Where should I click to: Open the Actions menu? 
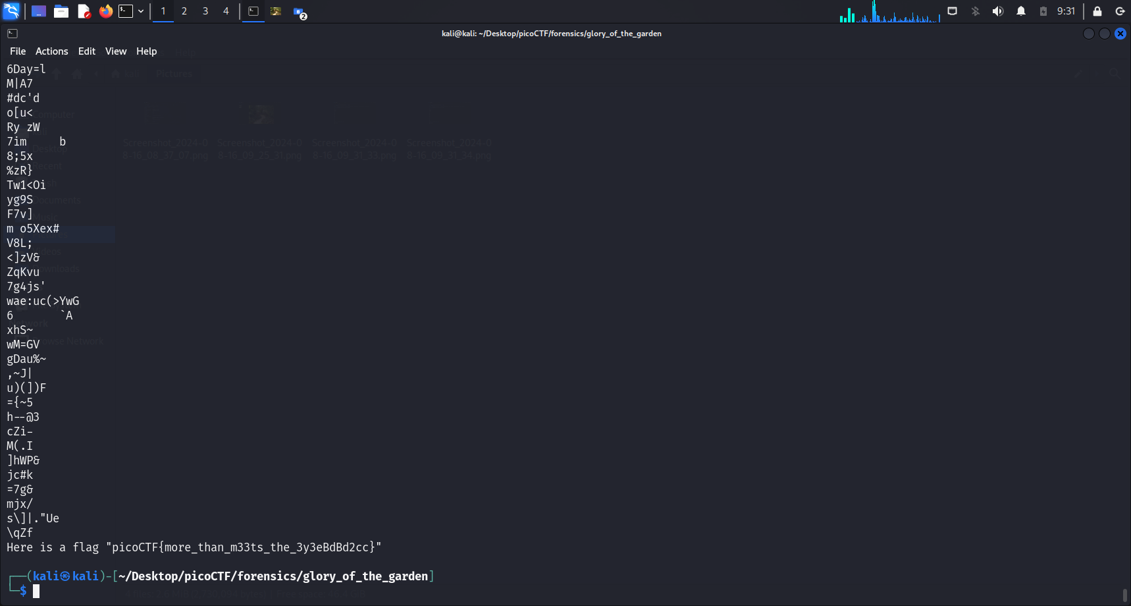[51, 51]
